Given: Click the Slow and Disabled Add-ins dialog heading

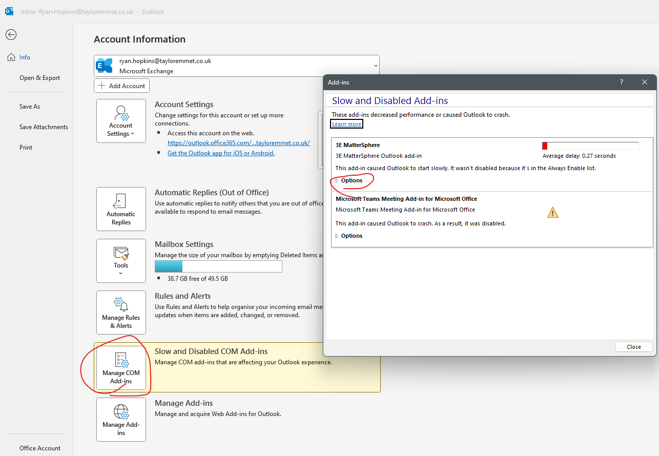Looking at the screenshot, I should coord(390,101).
